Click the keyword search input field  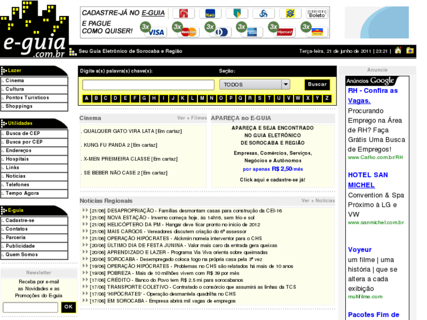tap(149, 85)
